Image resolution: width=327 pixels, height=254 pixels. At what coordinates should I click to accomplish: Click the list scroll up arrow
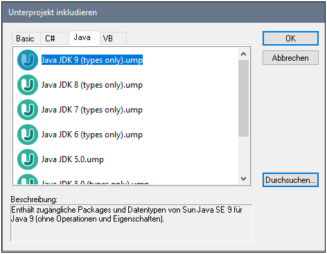(243, 54)
